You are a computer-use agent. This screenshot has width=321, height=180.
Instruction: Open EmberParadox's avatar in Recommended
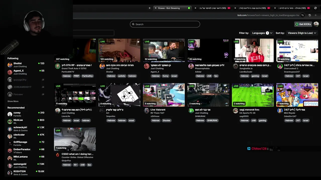tap(10, 151)
